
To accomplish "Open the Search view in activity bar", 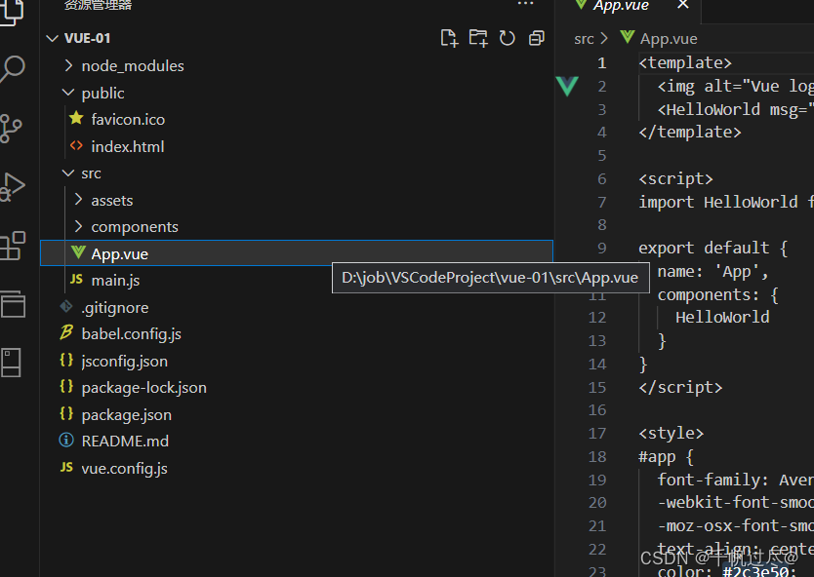I will 14,69.
